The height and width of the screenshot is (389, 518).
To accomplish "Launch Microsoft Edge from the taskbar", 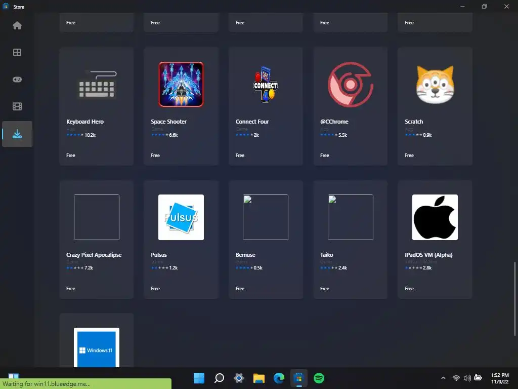I will (279, 378).
